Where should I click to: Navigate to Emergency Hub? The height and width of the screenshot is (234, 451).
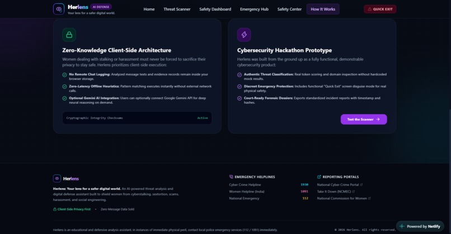tap(254, 9)
